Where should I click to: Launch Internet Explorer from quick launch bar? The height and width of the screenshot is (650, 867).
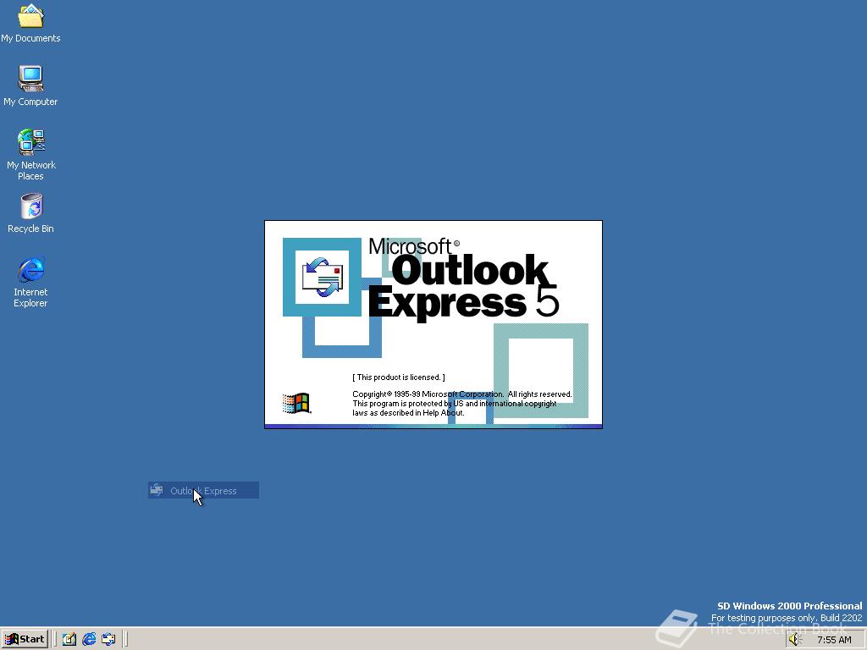click(x=89, y=639)
